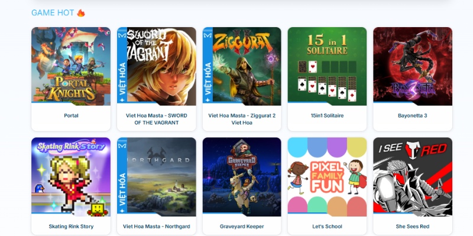Open the 'Viet Hoa Masta - SWORD OF THE VAGRANT' title link
Image resolution: width=473 pixels, height=236 pixels.
pyautogui.click(x=157, y=119)
